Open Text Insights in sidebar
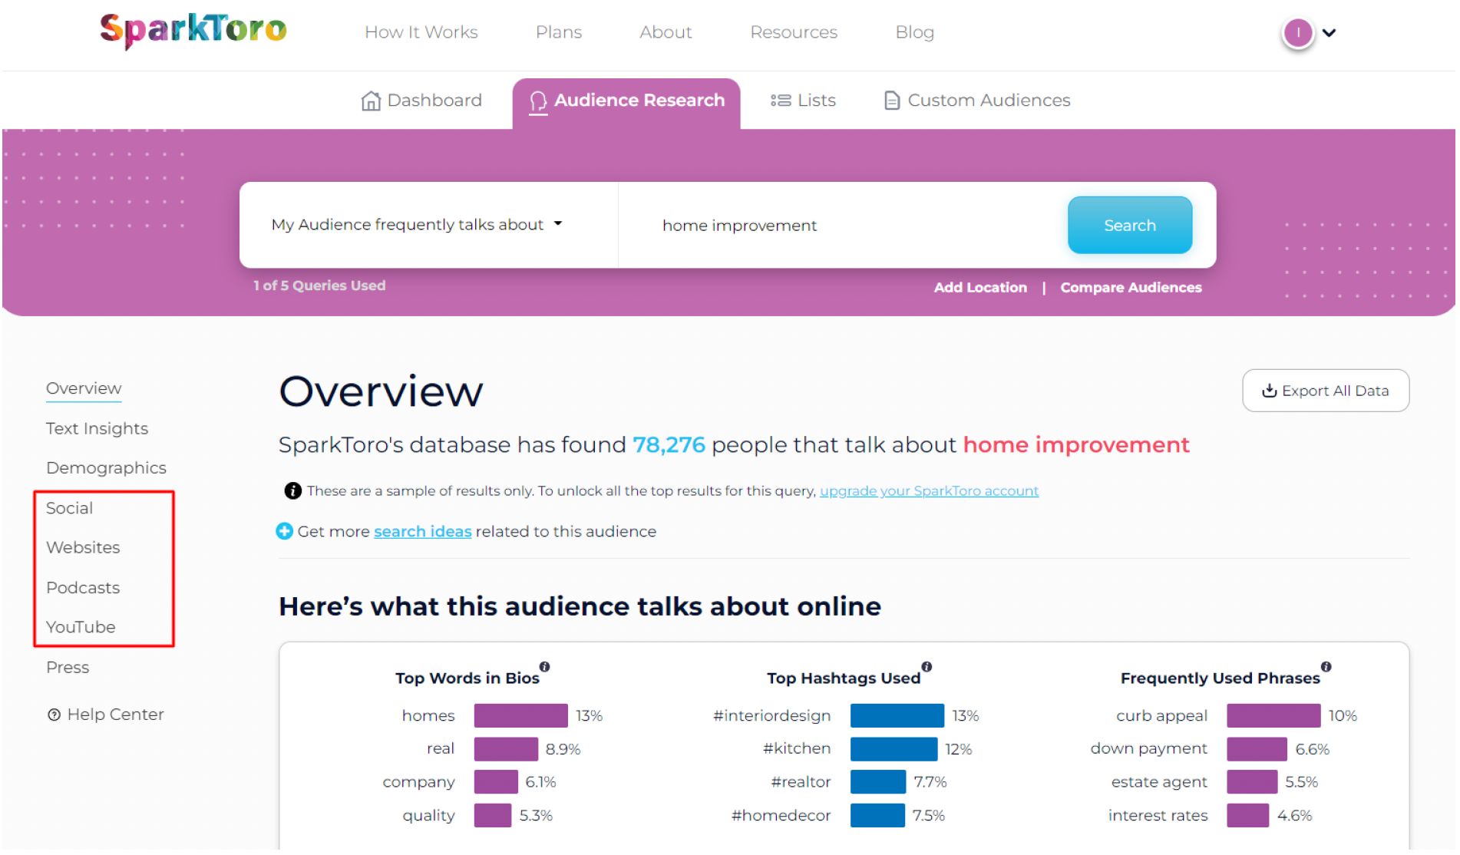 point(97,429)
